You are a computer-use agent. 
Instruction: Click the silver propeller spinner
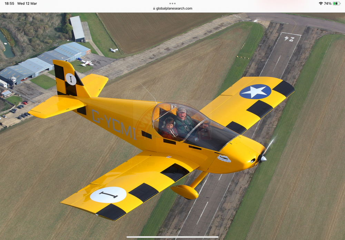263,159
